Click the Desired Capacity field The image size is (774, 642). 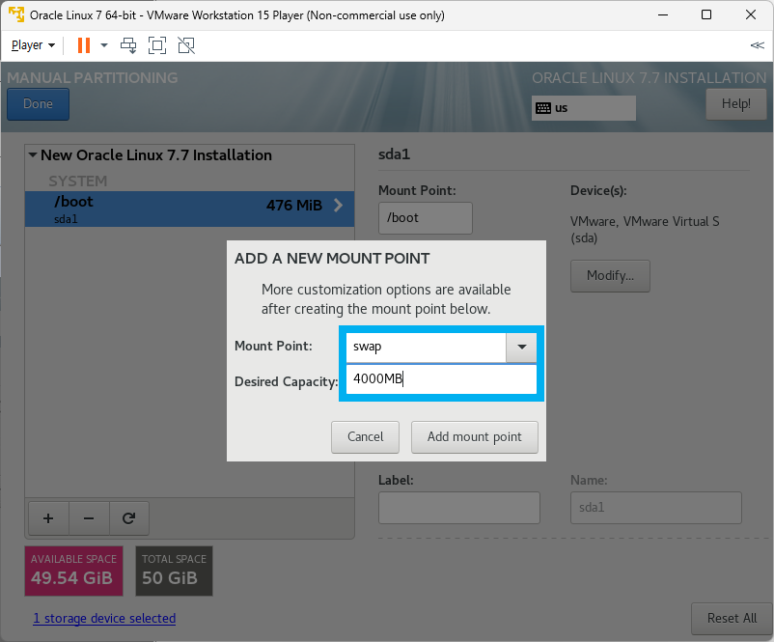click(x=441, y=378)
